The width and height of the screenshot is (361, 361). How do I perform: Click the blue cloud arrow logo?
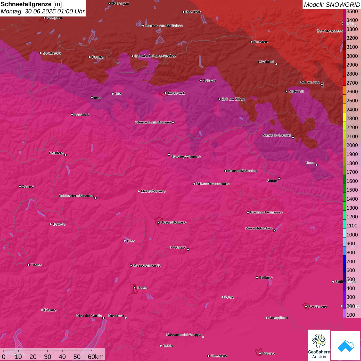(346, 346)
